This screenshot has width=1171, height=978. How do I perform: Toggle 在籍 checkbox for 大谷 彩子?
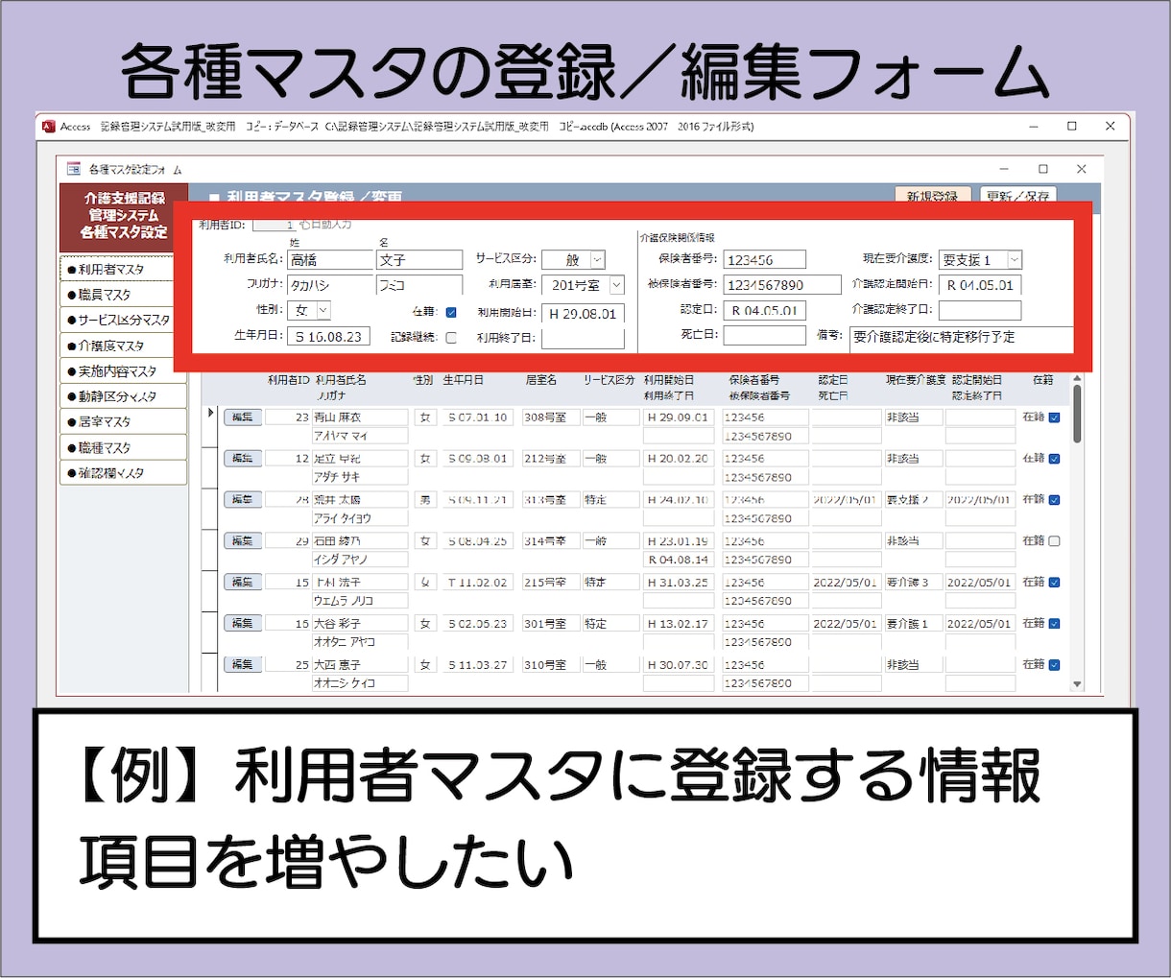pyautogui.click(x=1054, y=624)
